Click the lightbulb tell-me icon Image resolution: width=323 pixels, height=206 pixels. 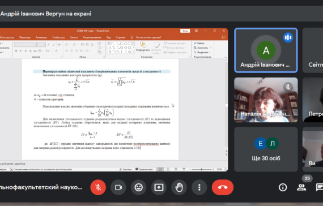(x=132, y=37)
